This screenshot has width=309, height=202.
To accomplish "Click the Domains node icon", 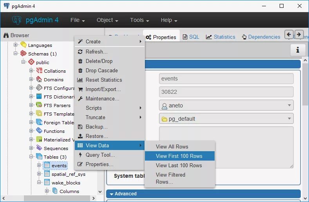I will coord(39,79).
